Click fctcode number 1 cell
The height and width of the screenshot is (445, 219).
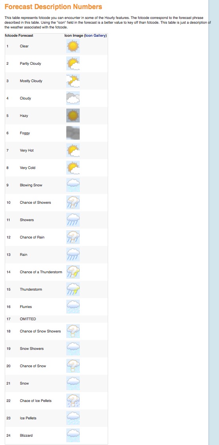[x=7, y=46]
